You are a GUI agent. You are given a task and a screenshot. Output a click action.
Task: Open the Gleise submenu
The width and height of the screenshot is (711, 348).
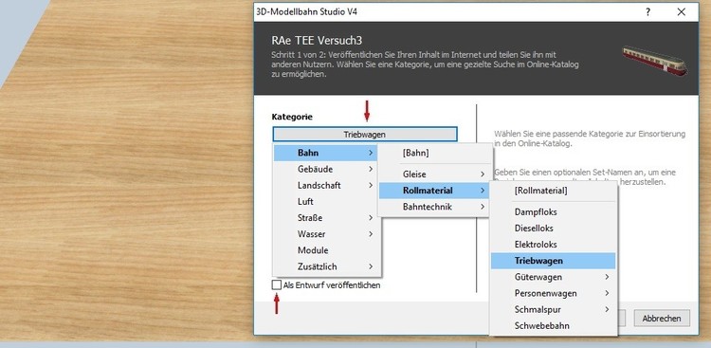coord(434,174)
